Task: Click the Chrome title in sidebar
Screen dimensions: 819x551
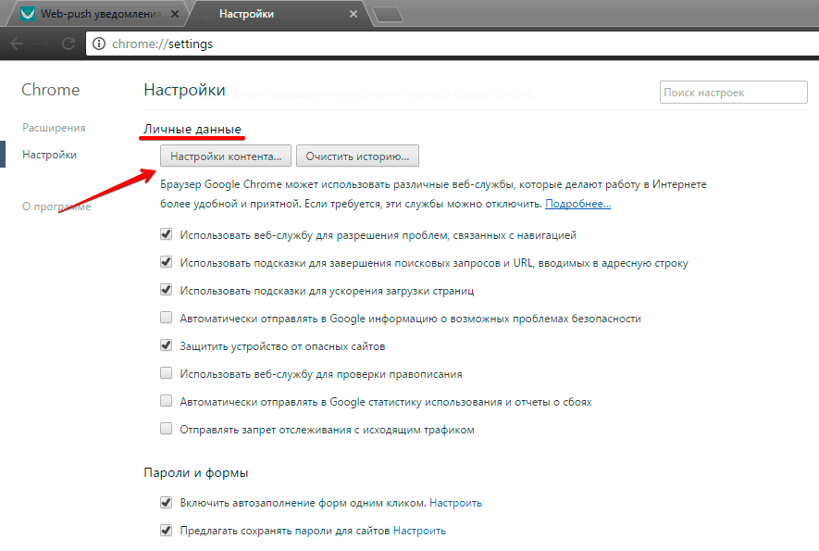Action: click(x=51, y=90)
